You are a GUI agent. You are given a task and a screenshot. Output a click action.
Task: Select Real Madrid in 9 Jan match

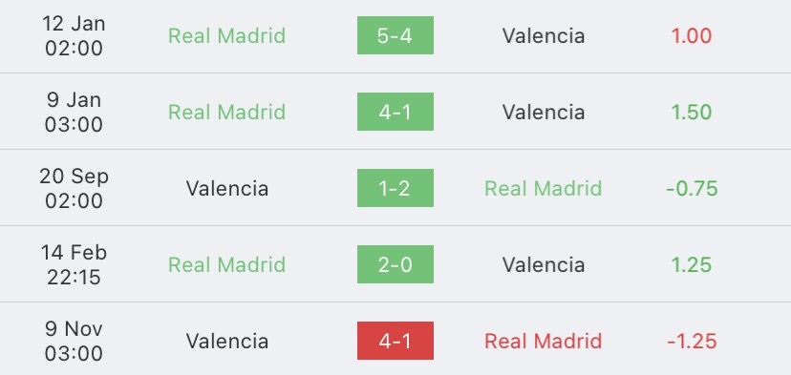click(227, 112)
